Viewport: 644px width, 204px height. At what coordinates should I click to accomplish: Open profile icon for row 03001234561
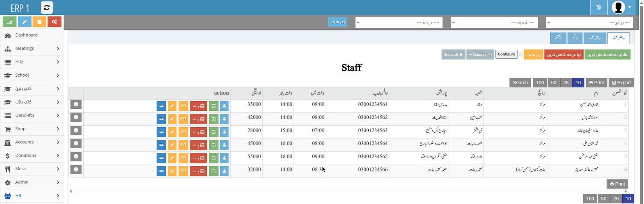point(225,106)
